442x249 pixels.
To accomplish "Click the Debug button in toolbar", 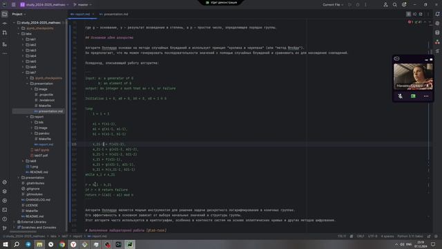I will pyautogui.click(x=358, y=5).
